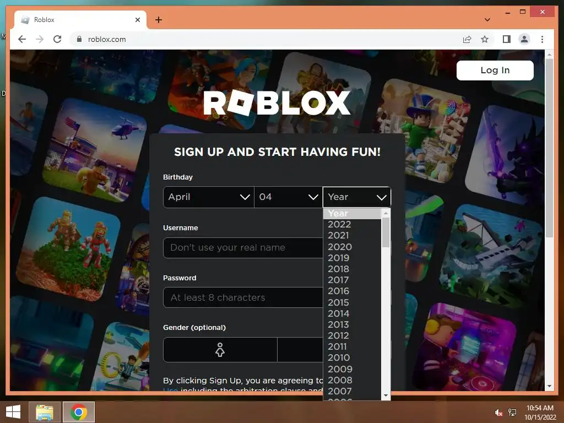The height and width of the screenshot is (423, 564).
Task: Choose 2008 as birth year
Action: (352, 380)
